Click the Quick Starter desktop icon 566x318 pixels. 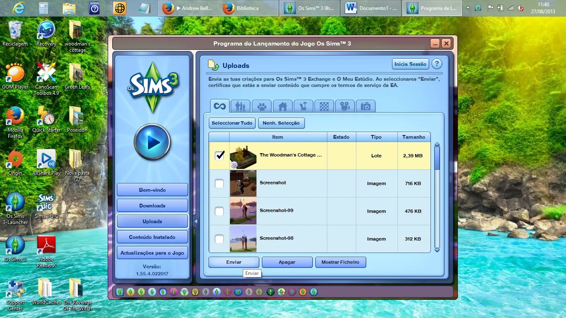tap(46, 119)
